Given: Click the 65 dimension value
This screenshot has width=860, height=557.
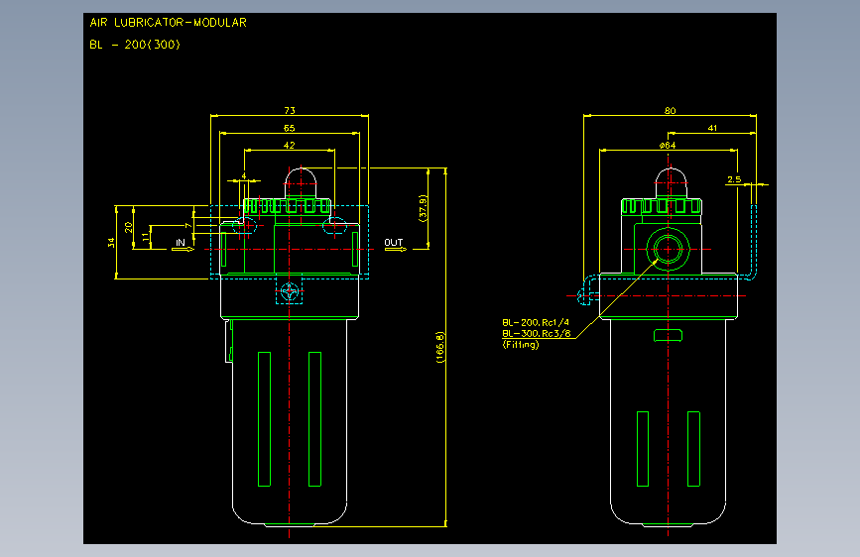Looking at the screenshot, I should click(289, 128).
